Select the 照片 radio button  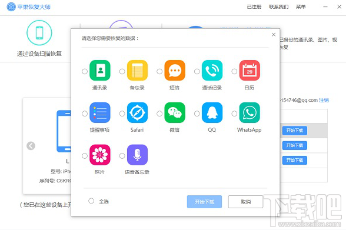(x=85, y=156)
